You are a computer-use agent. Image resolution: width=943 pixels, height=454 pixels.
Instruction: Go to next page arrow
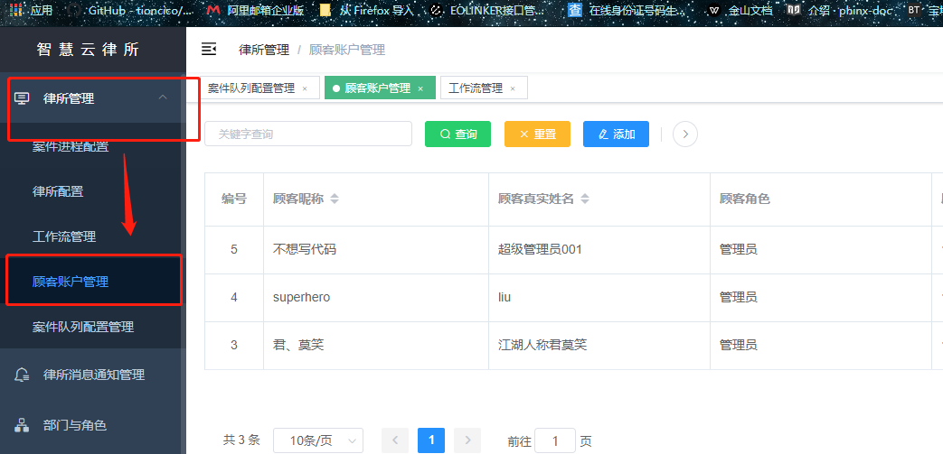467,440
